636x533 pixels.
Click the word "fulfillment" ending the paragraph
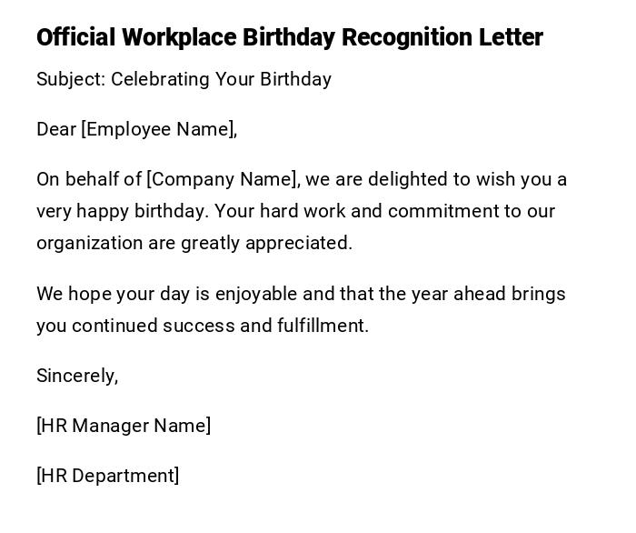(x=323, y=326)
